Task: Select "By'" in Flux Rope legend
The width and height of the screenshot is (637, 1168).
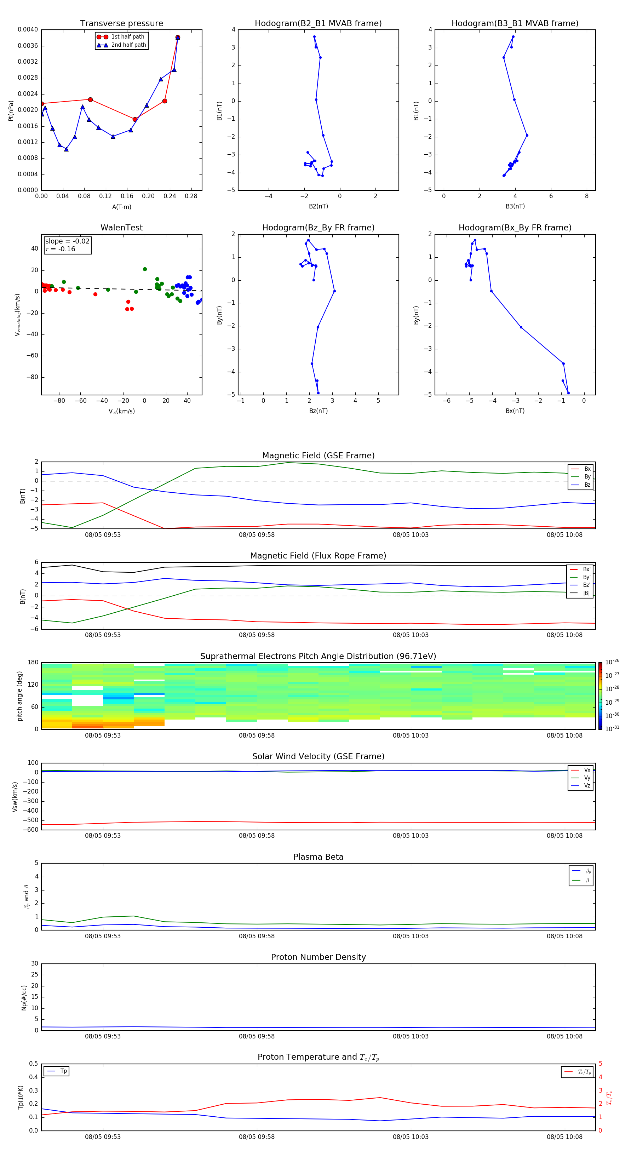Action: tap(580, 577)
